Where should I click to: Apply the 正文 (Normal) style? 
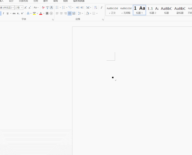[112, 10]
